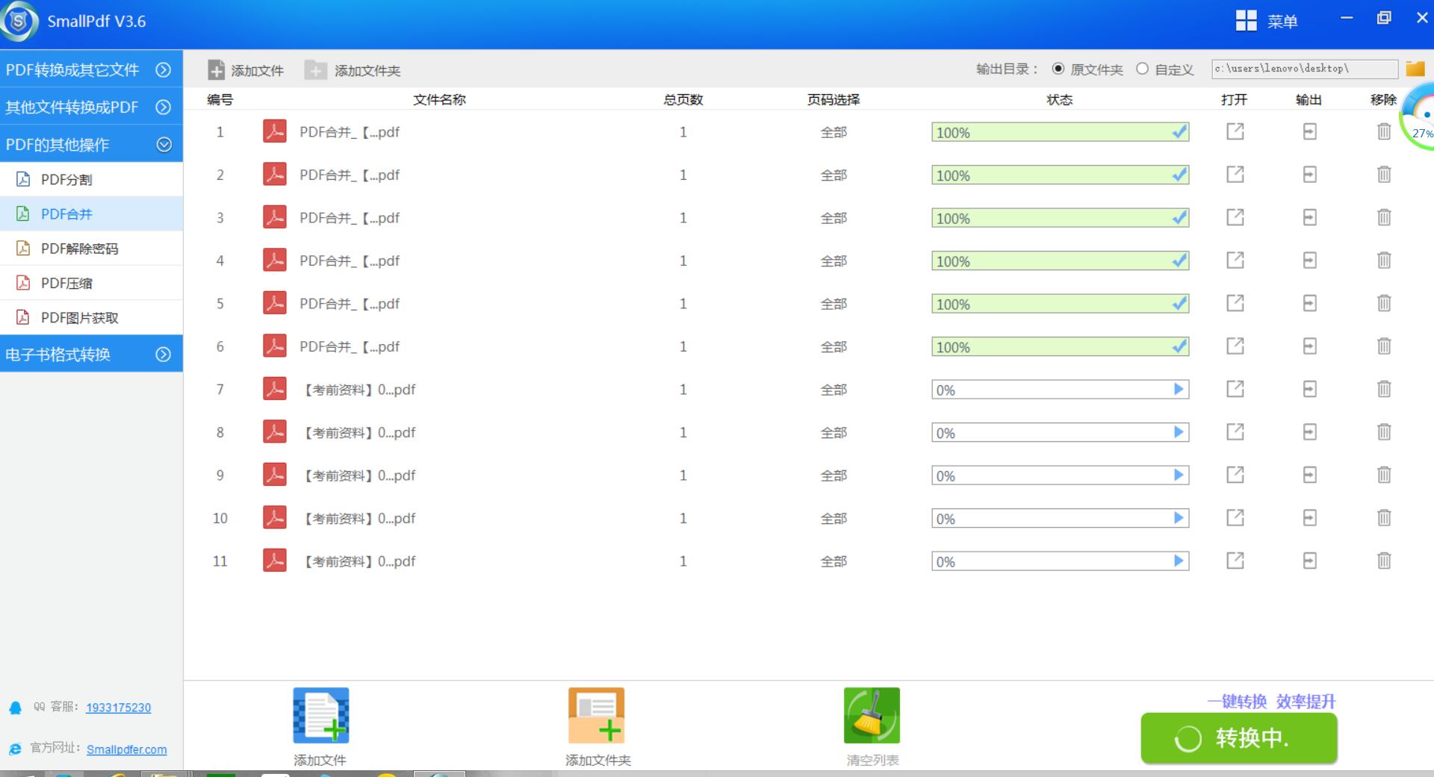Click the 一键转换 效率提升 text
The height and width of the screenshot is (777, 1434).
click(1271, 701)
